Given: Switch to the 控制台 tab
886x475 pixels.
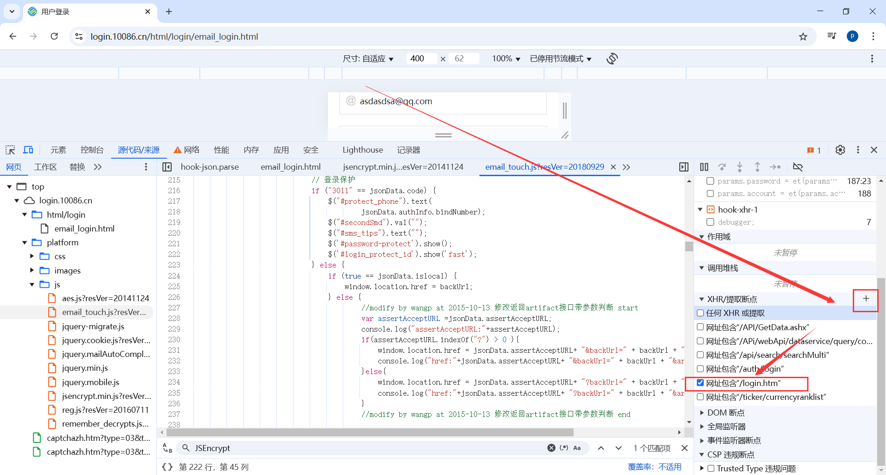Looking at the screenshot, I should click(x=92, y=150).
